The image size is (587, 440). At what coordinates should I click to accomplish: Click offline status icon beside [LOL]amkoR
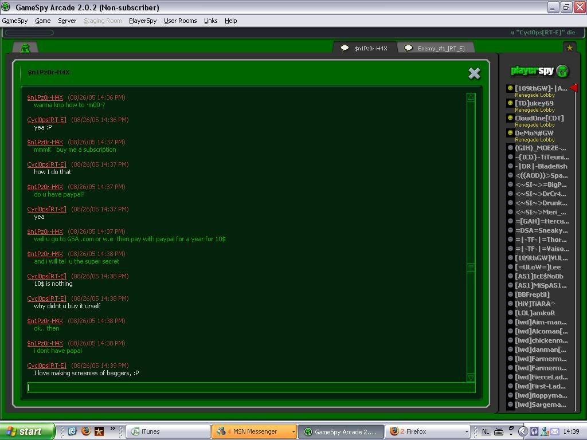[510, 313]
